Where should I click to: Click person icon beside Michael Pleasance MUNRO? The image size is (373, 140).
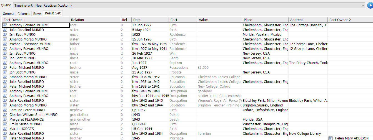coord(5,44)
